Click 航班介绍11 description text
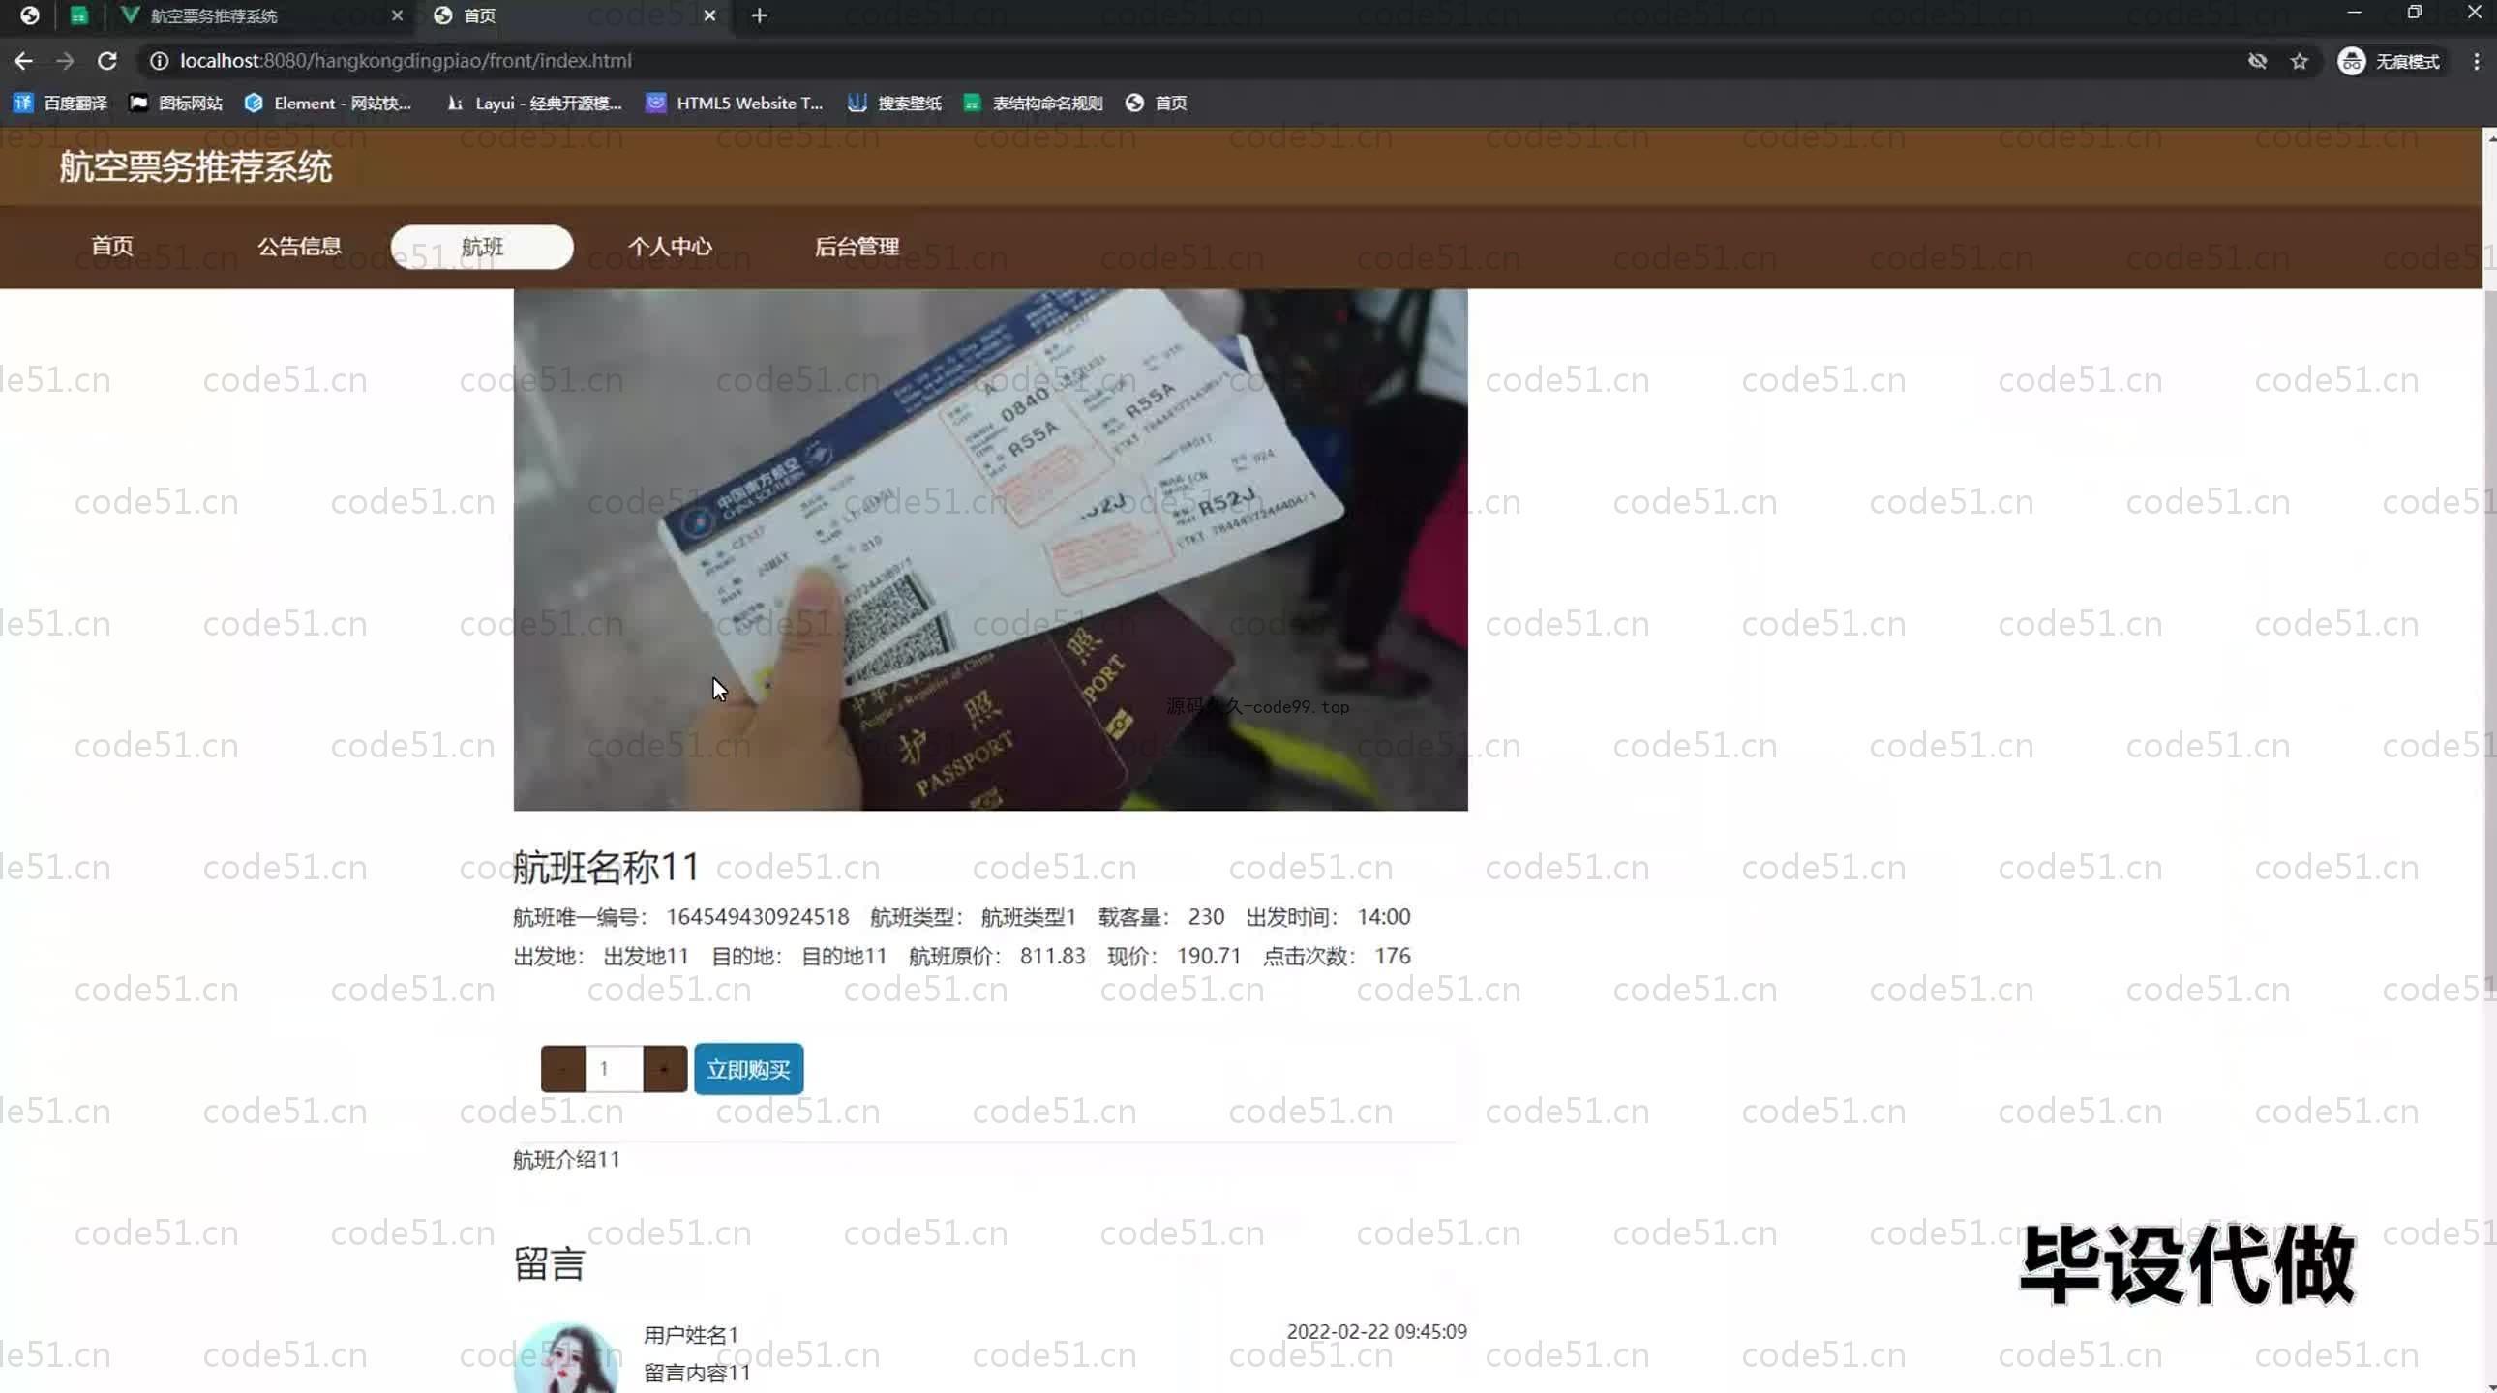Image resolution: width=2497 pixels, height=1393 pixels. pos(566,1160)
